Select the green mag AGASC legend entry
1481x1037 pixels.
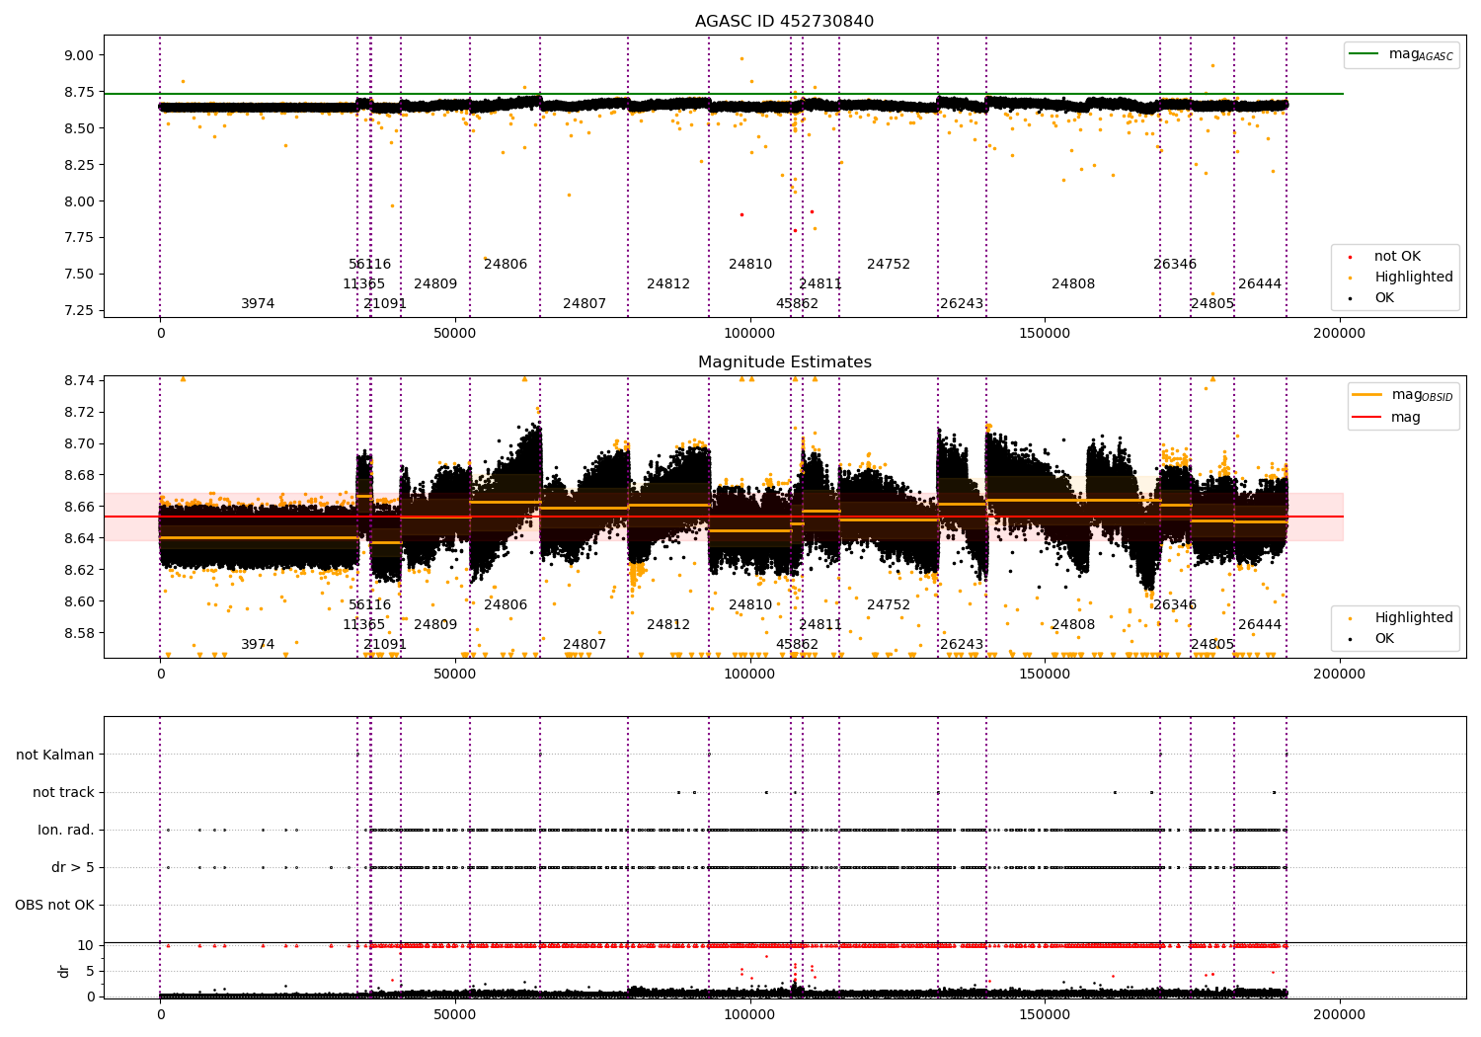(x=1401, y=55)
